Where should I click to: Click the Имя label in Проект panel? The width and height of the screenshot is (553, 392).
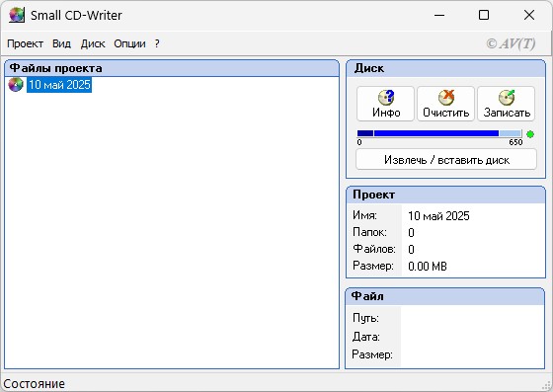[x=364, y=215]
